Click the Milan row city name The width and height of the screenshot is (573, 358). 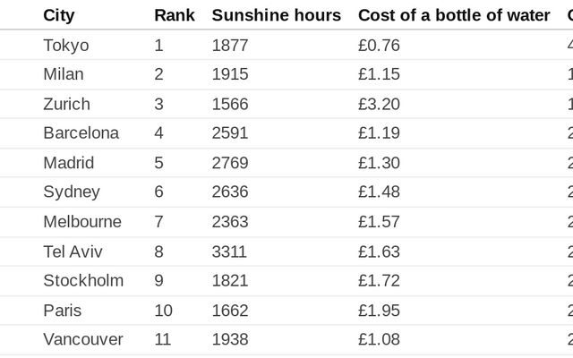click(x=63, y=74)
